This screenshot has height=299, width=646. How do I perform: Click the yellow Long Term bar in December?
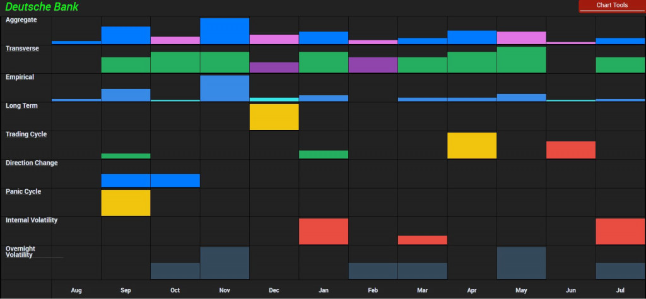274,117
